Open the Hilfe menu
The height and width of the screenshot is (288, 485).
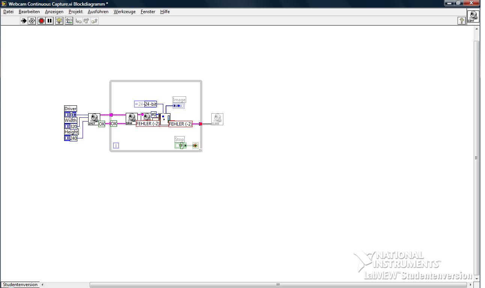point(165,12)
